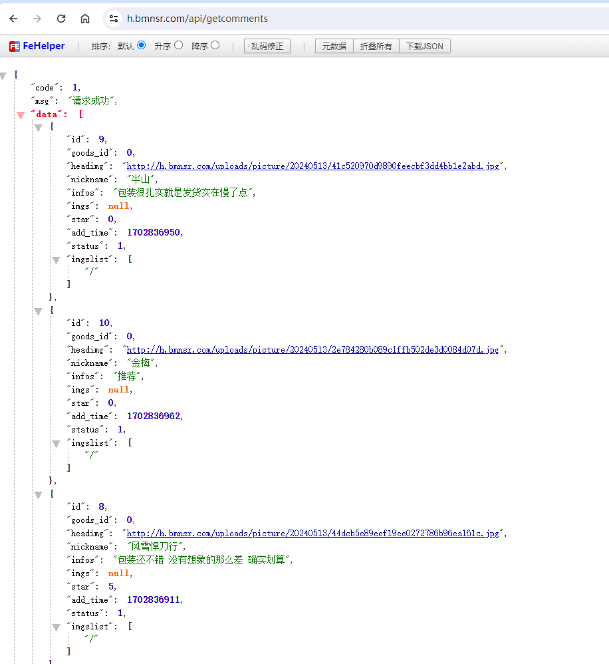The image size is (609, 664).
Task: Click the add_time value 1702836911
Action: click(153, 599)
